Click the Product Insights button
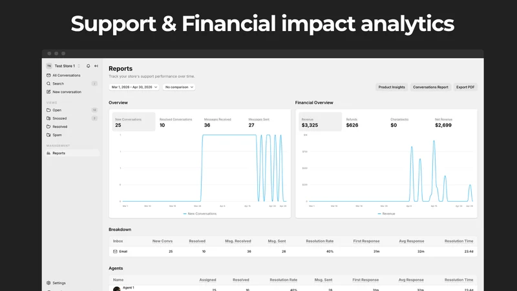Image resolution: width=517 pixels, height=291 pixels. click(392, 87)
